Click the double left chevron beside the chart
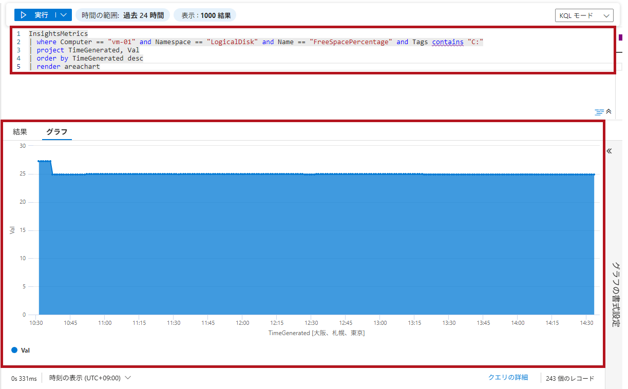The height and width of the screenshot is (389, 628). 610,151
